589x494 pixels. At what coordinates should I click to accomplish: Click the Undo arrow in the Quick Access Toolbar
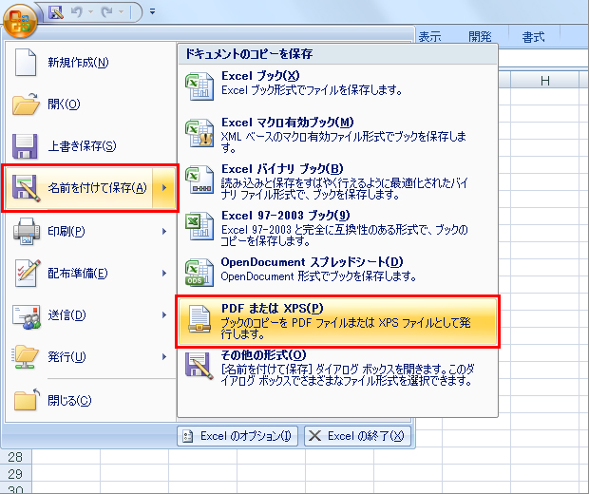(77, 12)
